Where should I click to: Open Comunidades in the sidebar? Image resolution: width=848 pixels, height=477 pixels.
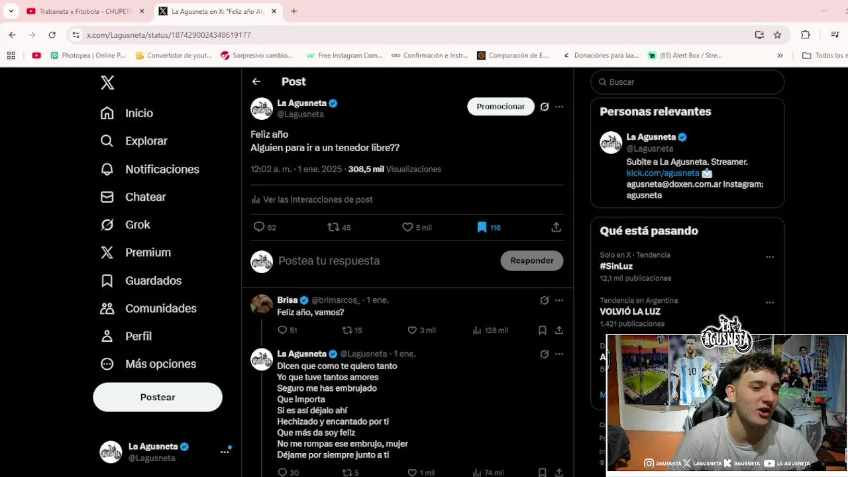pyautogui.click(x=148, y=308)
